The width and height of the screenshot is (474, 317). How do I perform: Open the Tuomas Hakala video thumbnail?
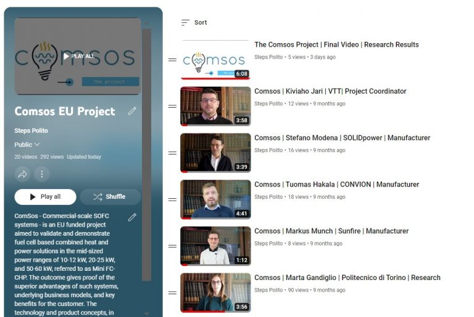click(215, 199)
